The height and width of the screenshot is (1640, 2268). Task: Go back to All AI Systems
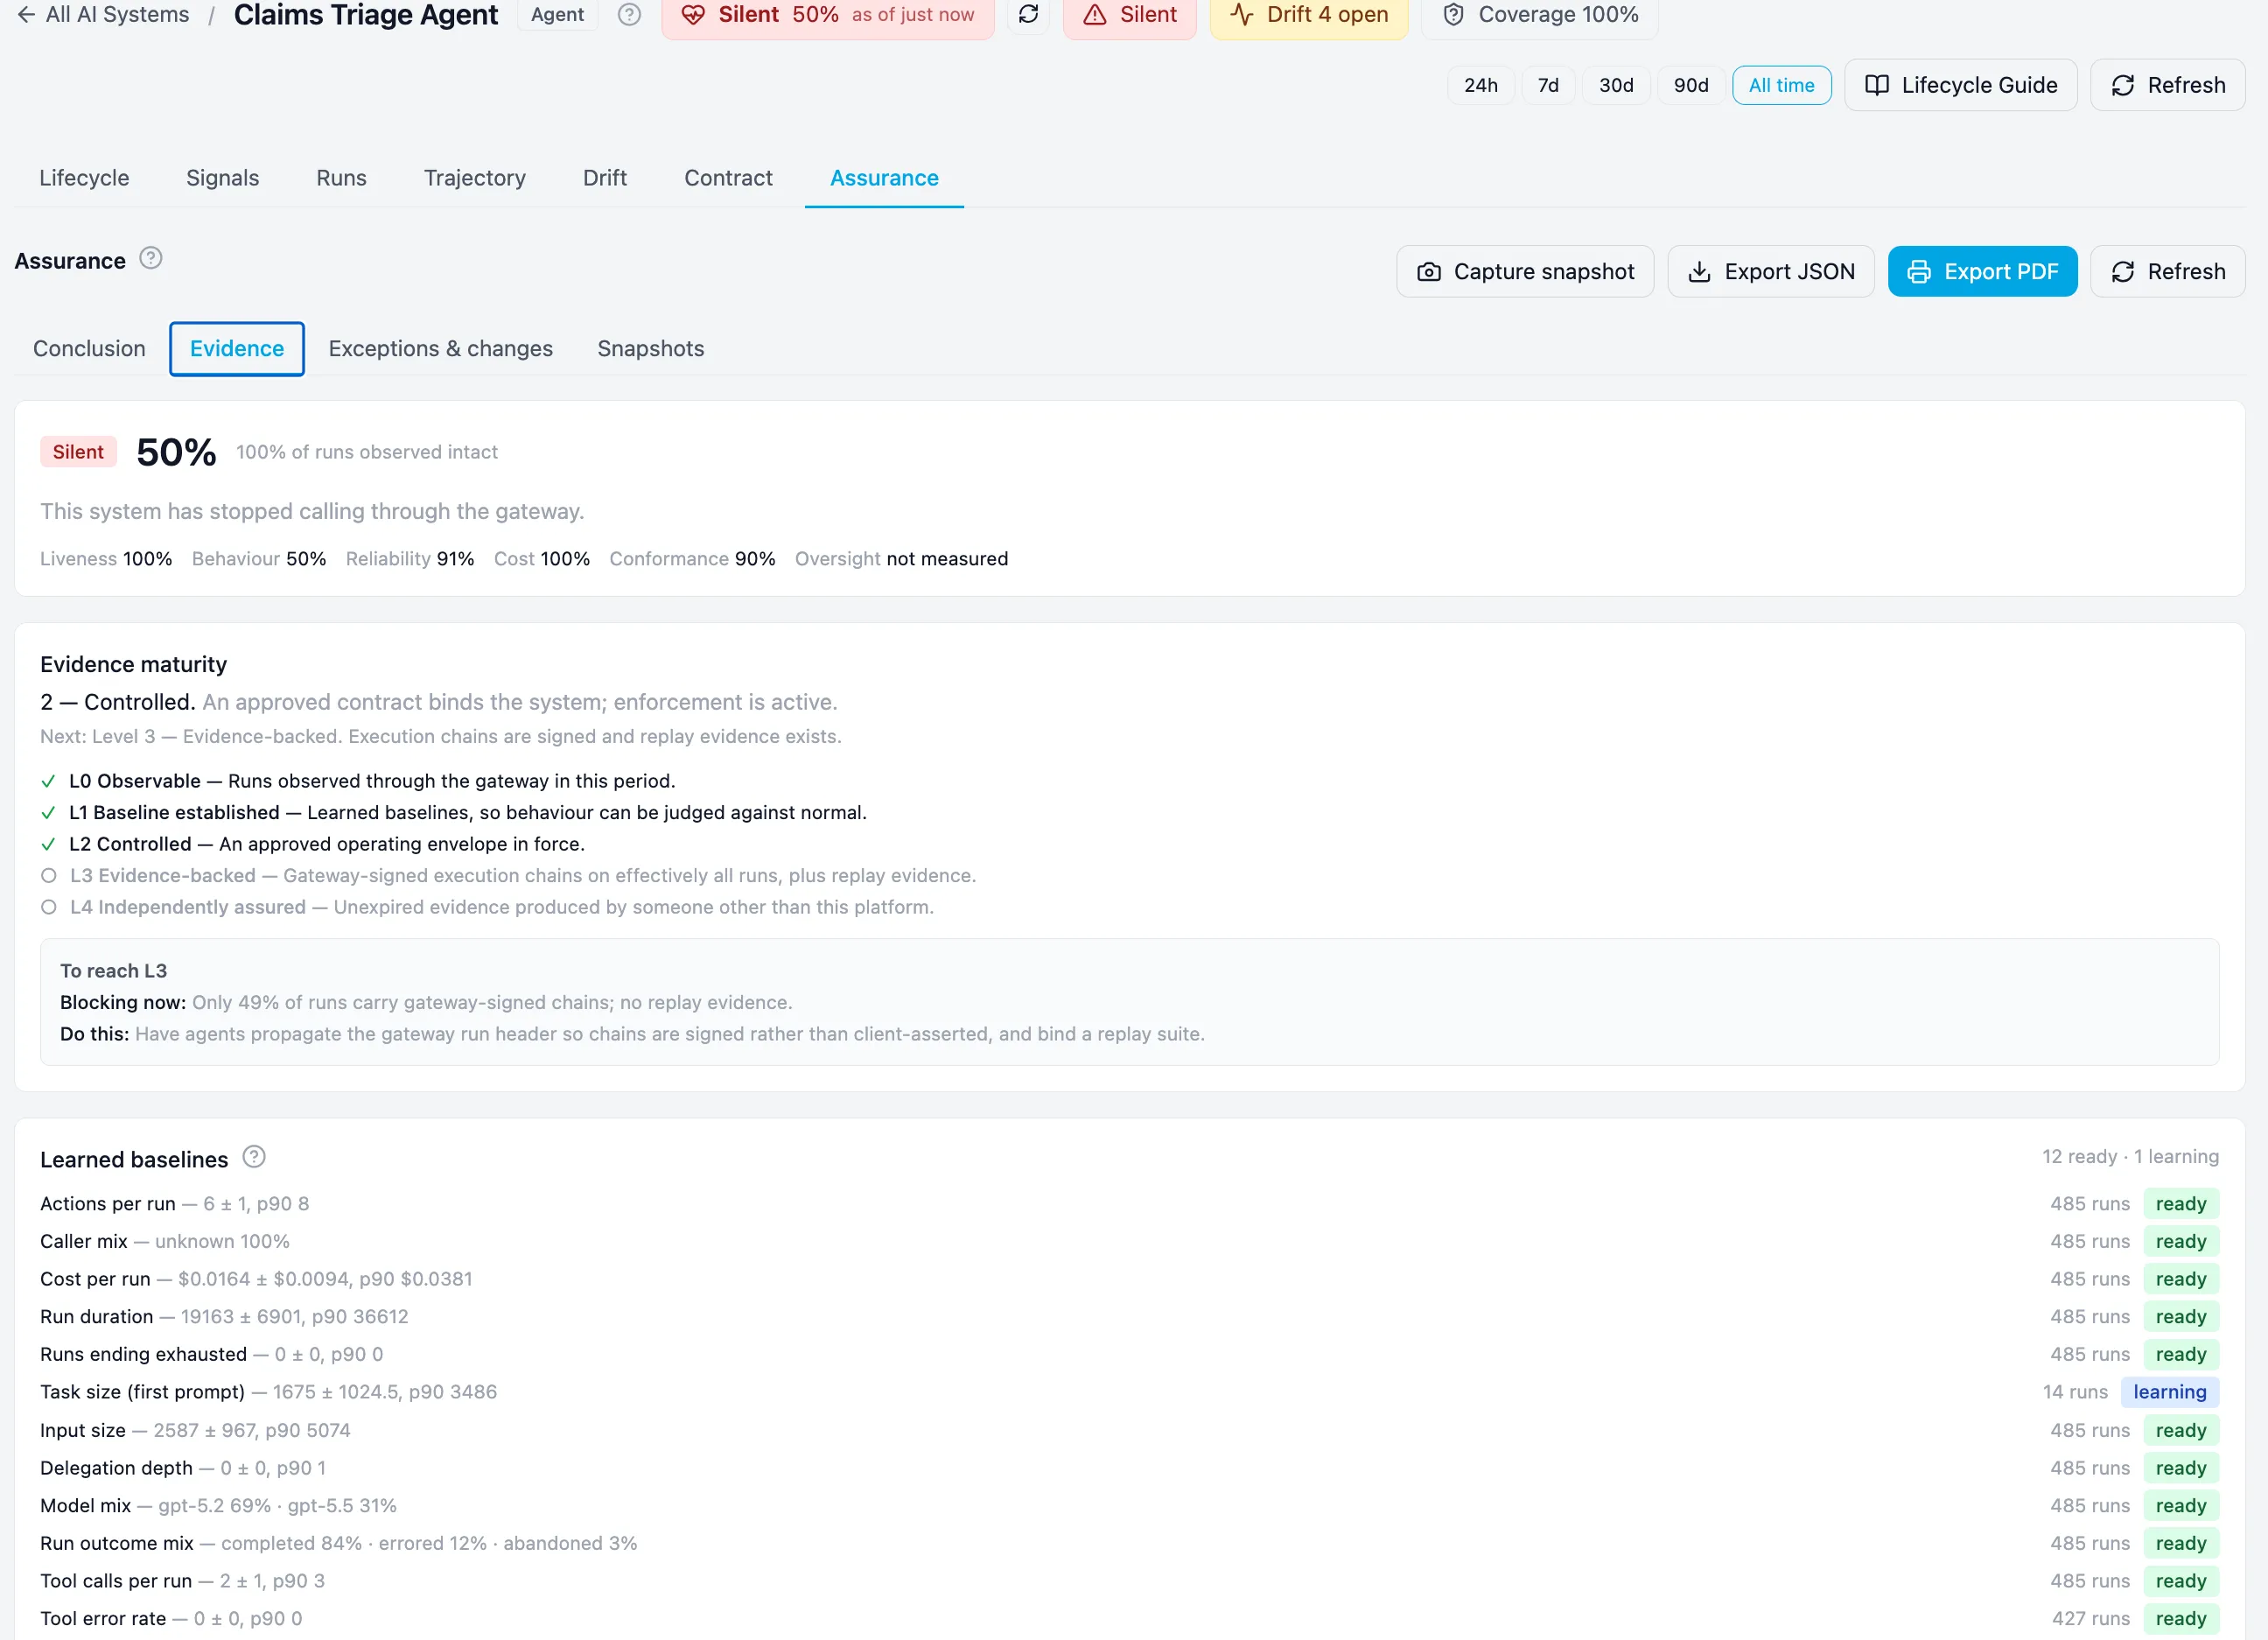pyautogui.click(x=103, y=15)
